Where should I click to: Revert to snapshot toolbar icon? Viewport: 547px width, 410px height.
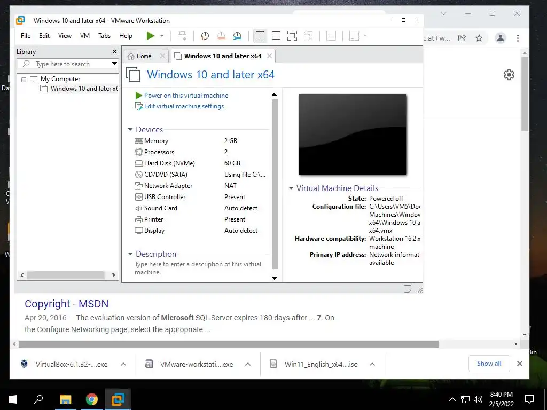tap(221, 36)
